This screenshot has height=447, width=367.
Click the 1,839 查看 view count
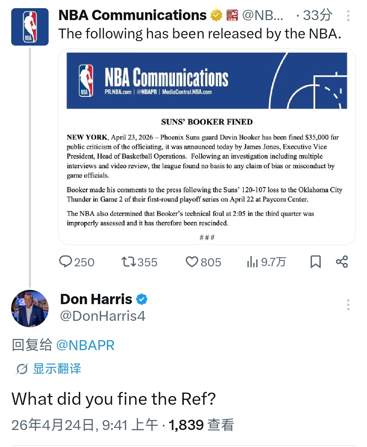pos(203,424)
